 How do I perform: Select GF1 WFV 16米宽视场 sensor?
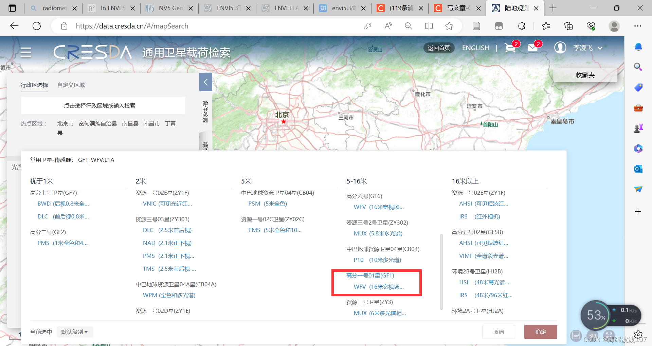378,287
